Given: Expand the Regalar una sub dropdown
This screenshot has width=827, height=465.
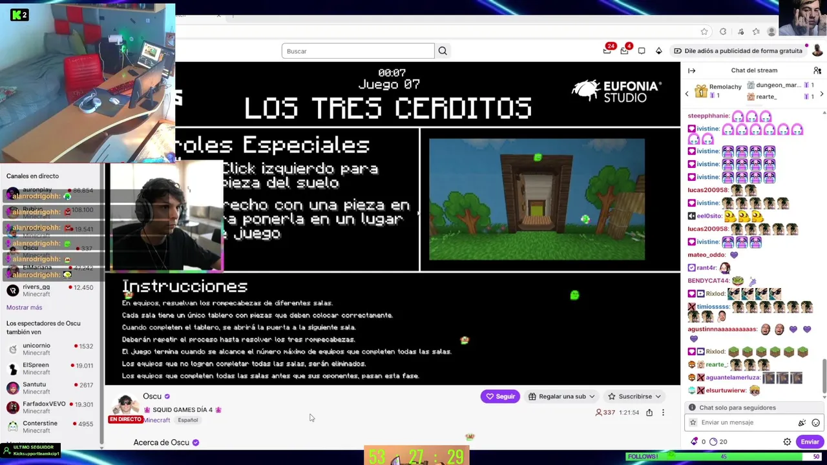Looking at the screenshot, I should click(561, 397).
